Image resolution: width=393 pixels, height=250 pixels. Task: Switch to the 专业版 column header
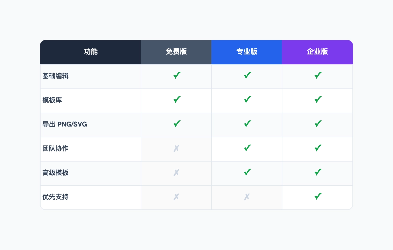(x=247, y=52)
